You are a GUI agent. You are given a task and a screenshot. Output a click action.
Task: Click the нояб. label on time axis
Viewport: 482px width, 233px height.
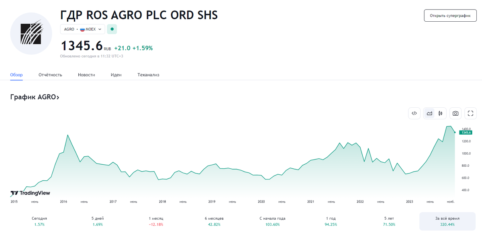click(451, 202)
